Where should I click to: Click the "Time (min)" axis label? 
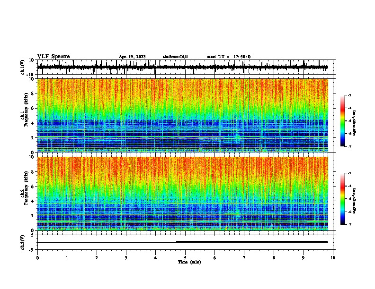pyautogui.click(x=189, y=262)
